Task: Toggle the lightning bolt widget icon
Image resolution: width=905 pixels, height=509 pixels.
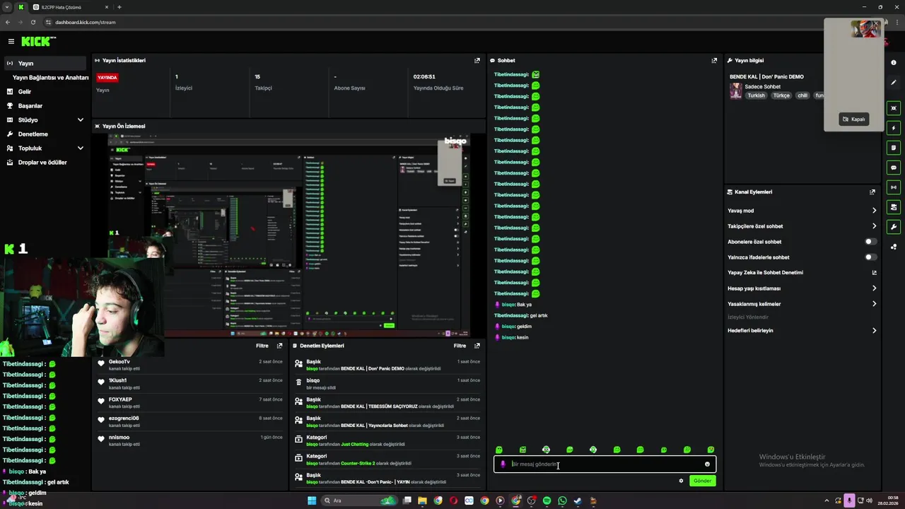Action: (x=894, y=128)
